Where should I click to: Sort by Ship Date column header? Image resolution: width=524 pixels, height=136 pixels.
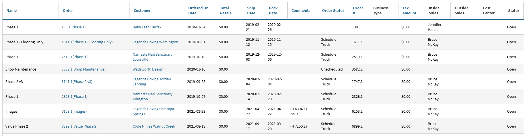[x=251, y=11]
